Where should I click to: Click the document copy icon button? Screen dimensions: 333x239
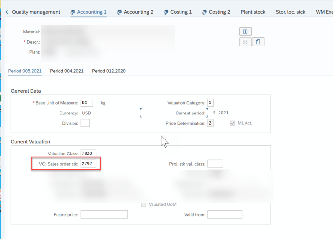tap(258, 42)
